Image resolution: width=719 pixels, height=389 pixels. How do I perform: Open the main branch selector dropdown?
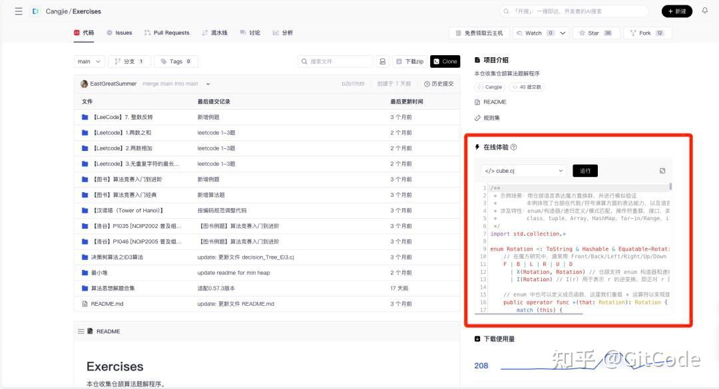(x=87, y=61)
